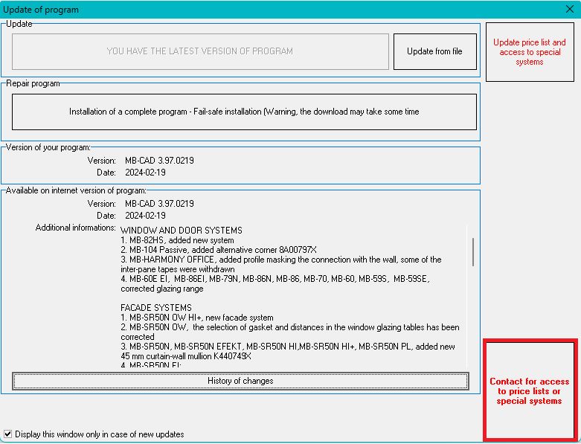Viewport: 581px width, 444px height.
Task: Click the MB-82HS added new system line
Action: [x=177, y=240]
